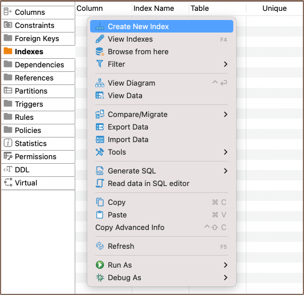Expand the Compare/Migrate submenu chevron
304x295 pixels.
pyautogui.click(x=225, y=114)
